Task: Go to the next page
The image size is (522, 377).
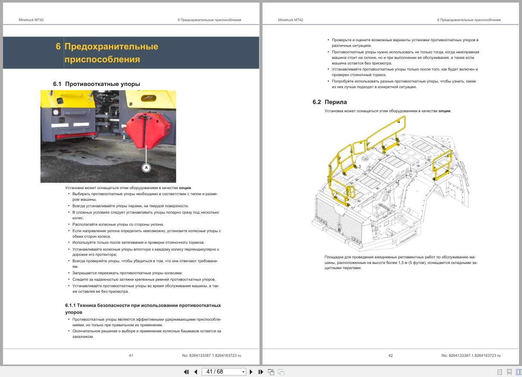Action: [251, 372]
